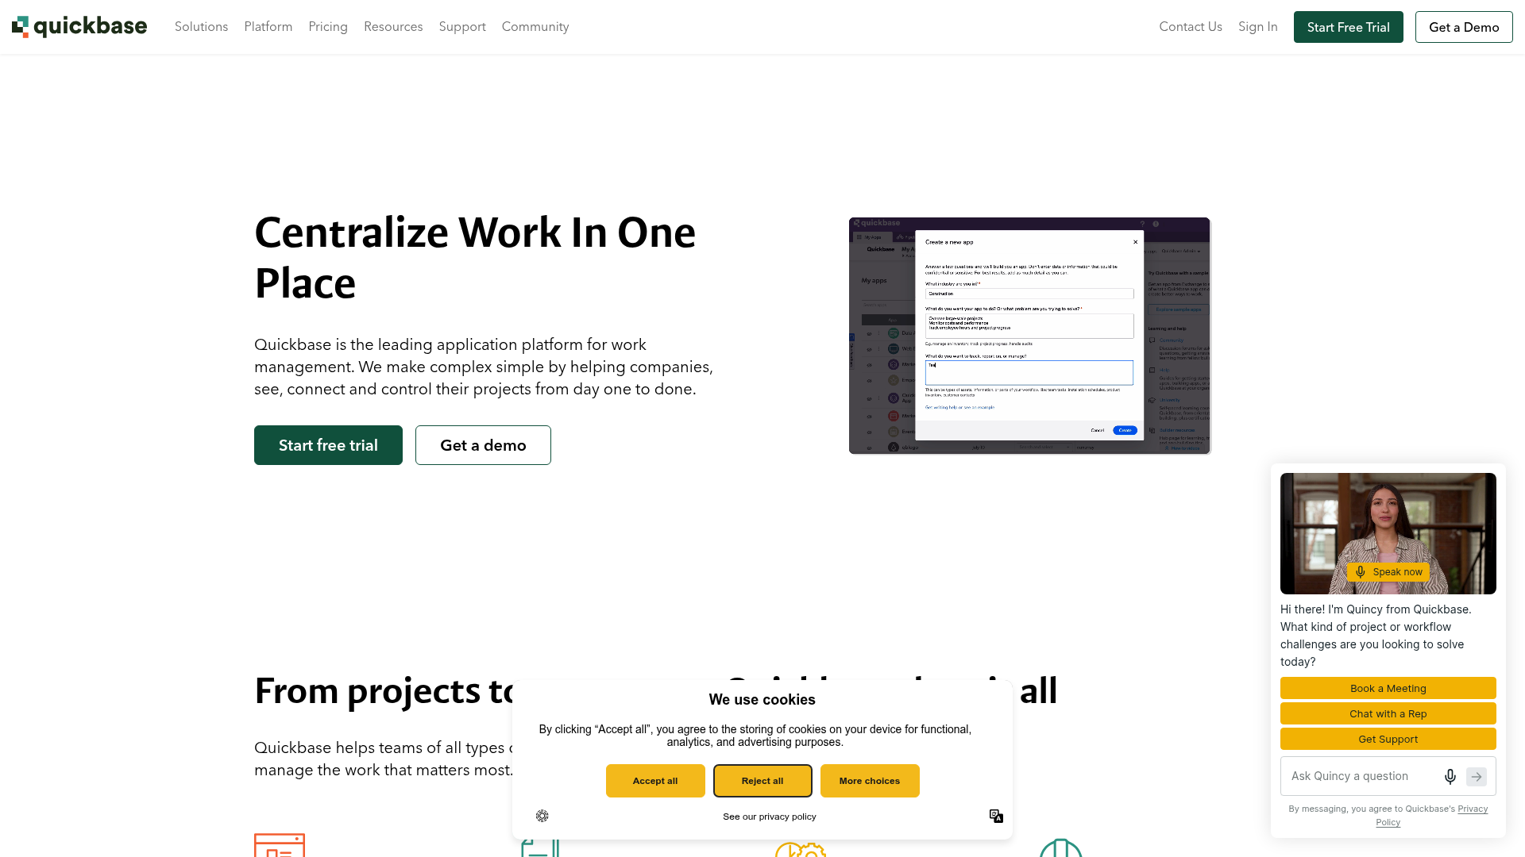Click the Start Free Trial header button
The width and height of the screenshot is (1525, 857).
pos(1349,27)
